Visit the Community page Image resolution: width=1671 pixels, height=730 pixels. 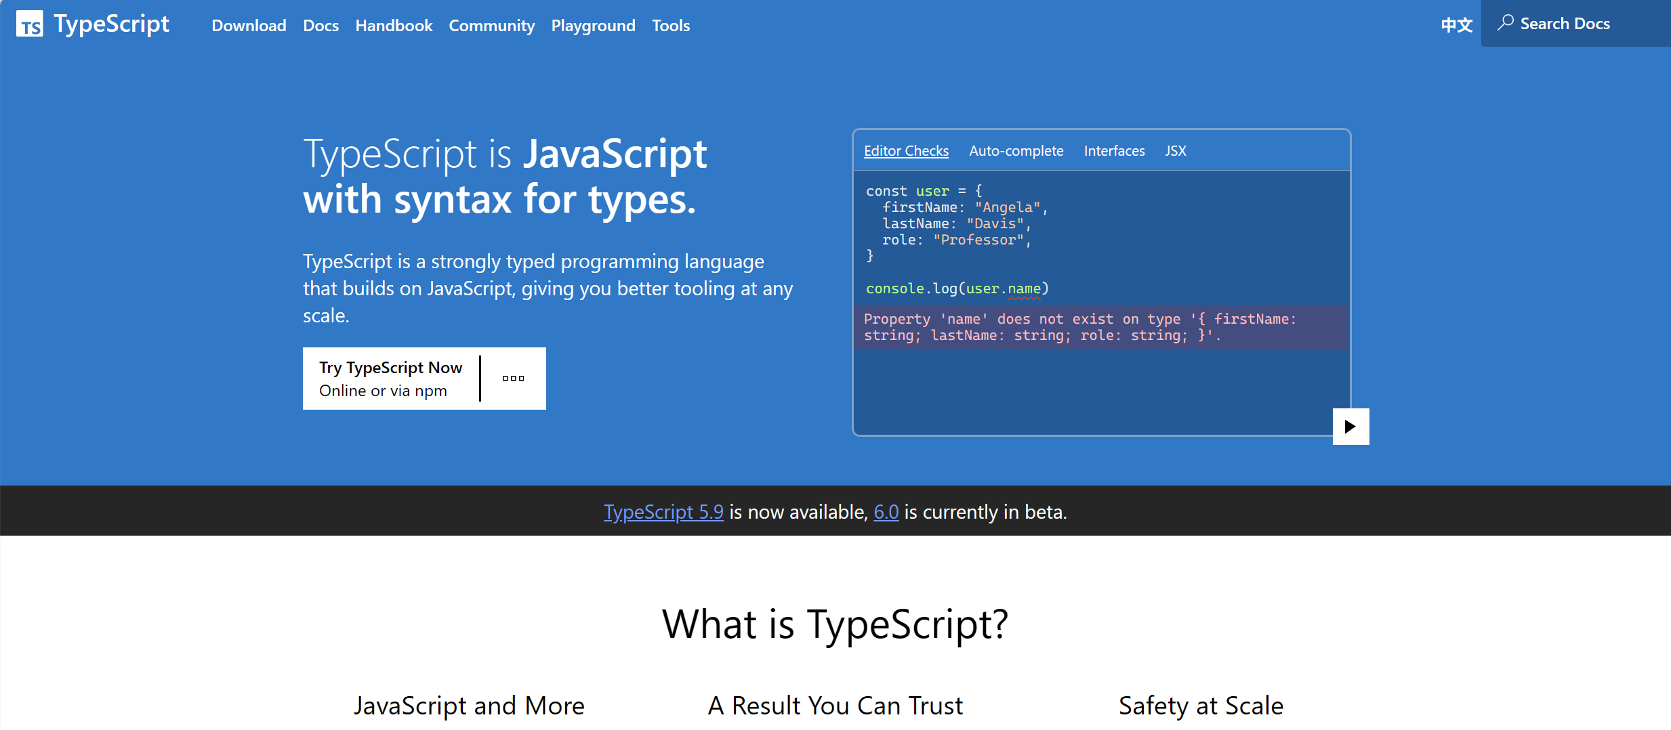(491, 25)
